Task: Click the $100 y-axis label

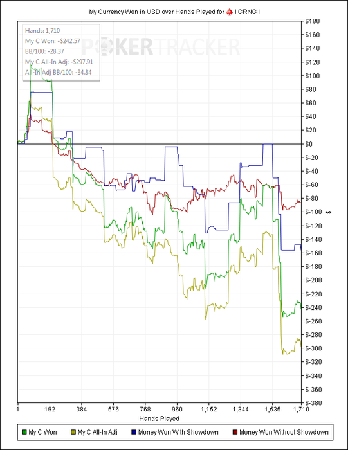Action: click(x=313, y=76)
